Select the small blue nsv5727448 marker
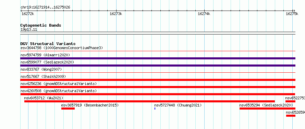The height and width of the screenshot is (129, 305). click(x=155, y=109)
